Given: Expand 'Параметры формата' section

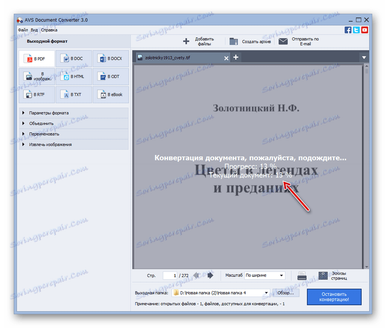Looking at the screenshot, I should click(74, 113).
